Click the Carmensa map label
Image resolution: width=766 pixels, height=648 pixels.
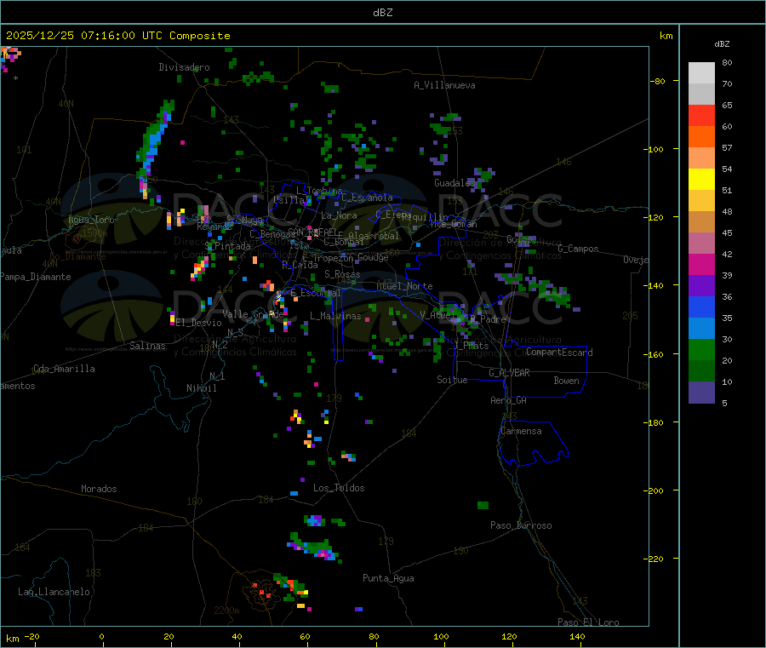521,431
